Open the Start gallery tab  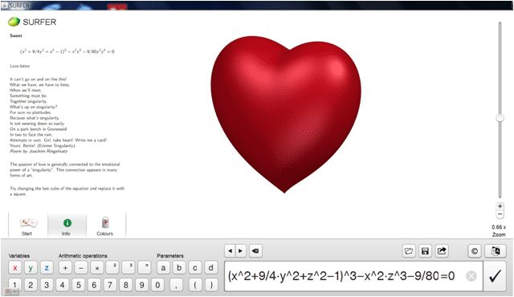point(28,226)
